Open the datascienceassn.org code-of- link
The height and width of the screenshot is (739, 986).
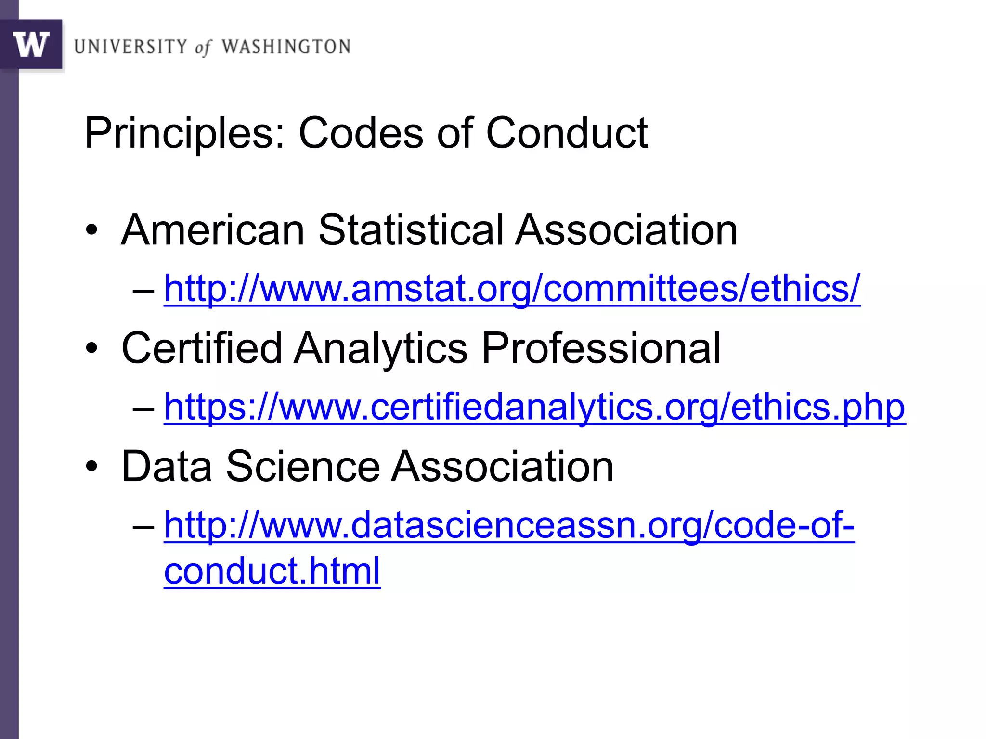(509, 525)
